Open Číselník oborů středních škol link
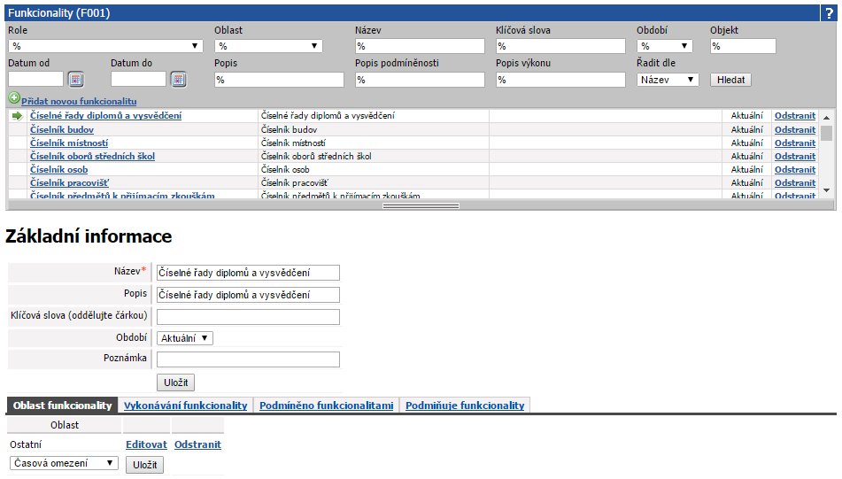 pos(92,156)
